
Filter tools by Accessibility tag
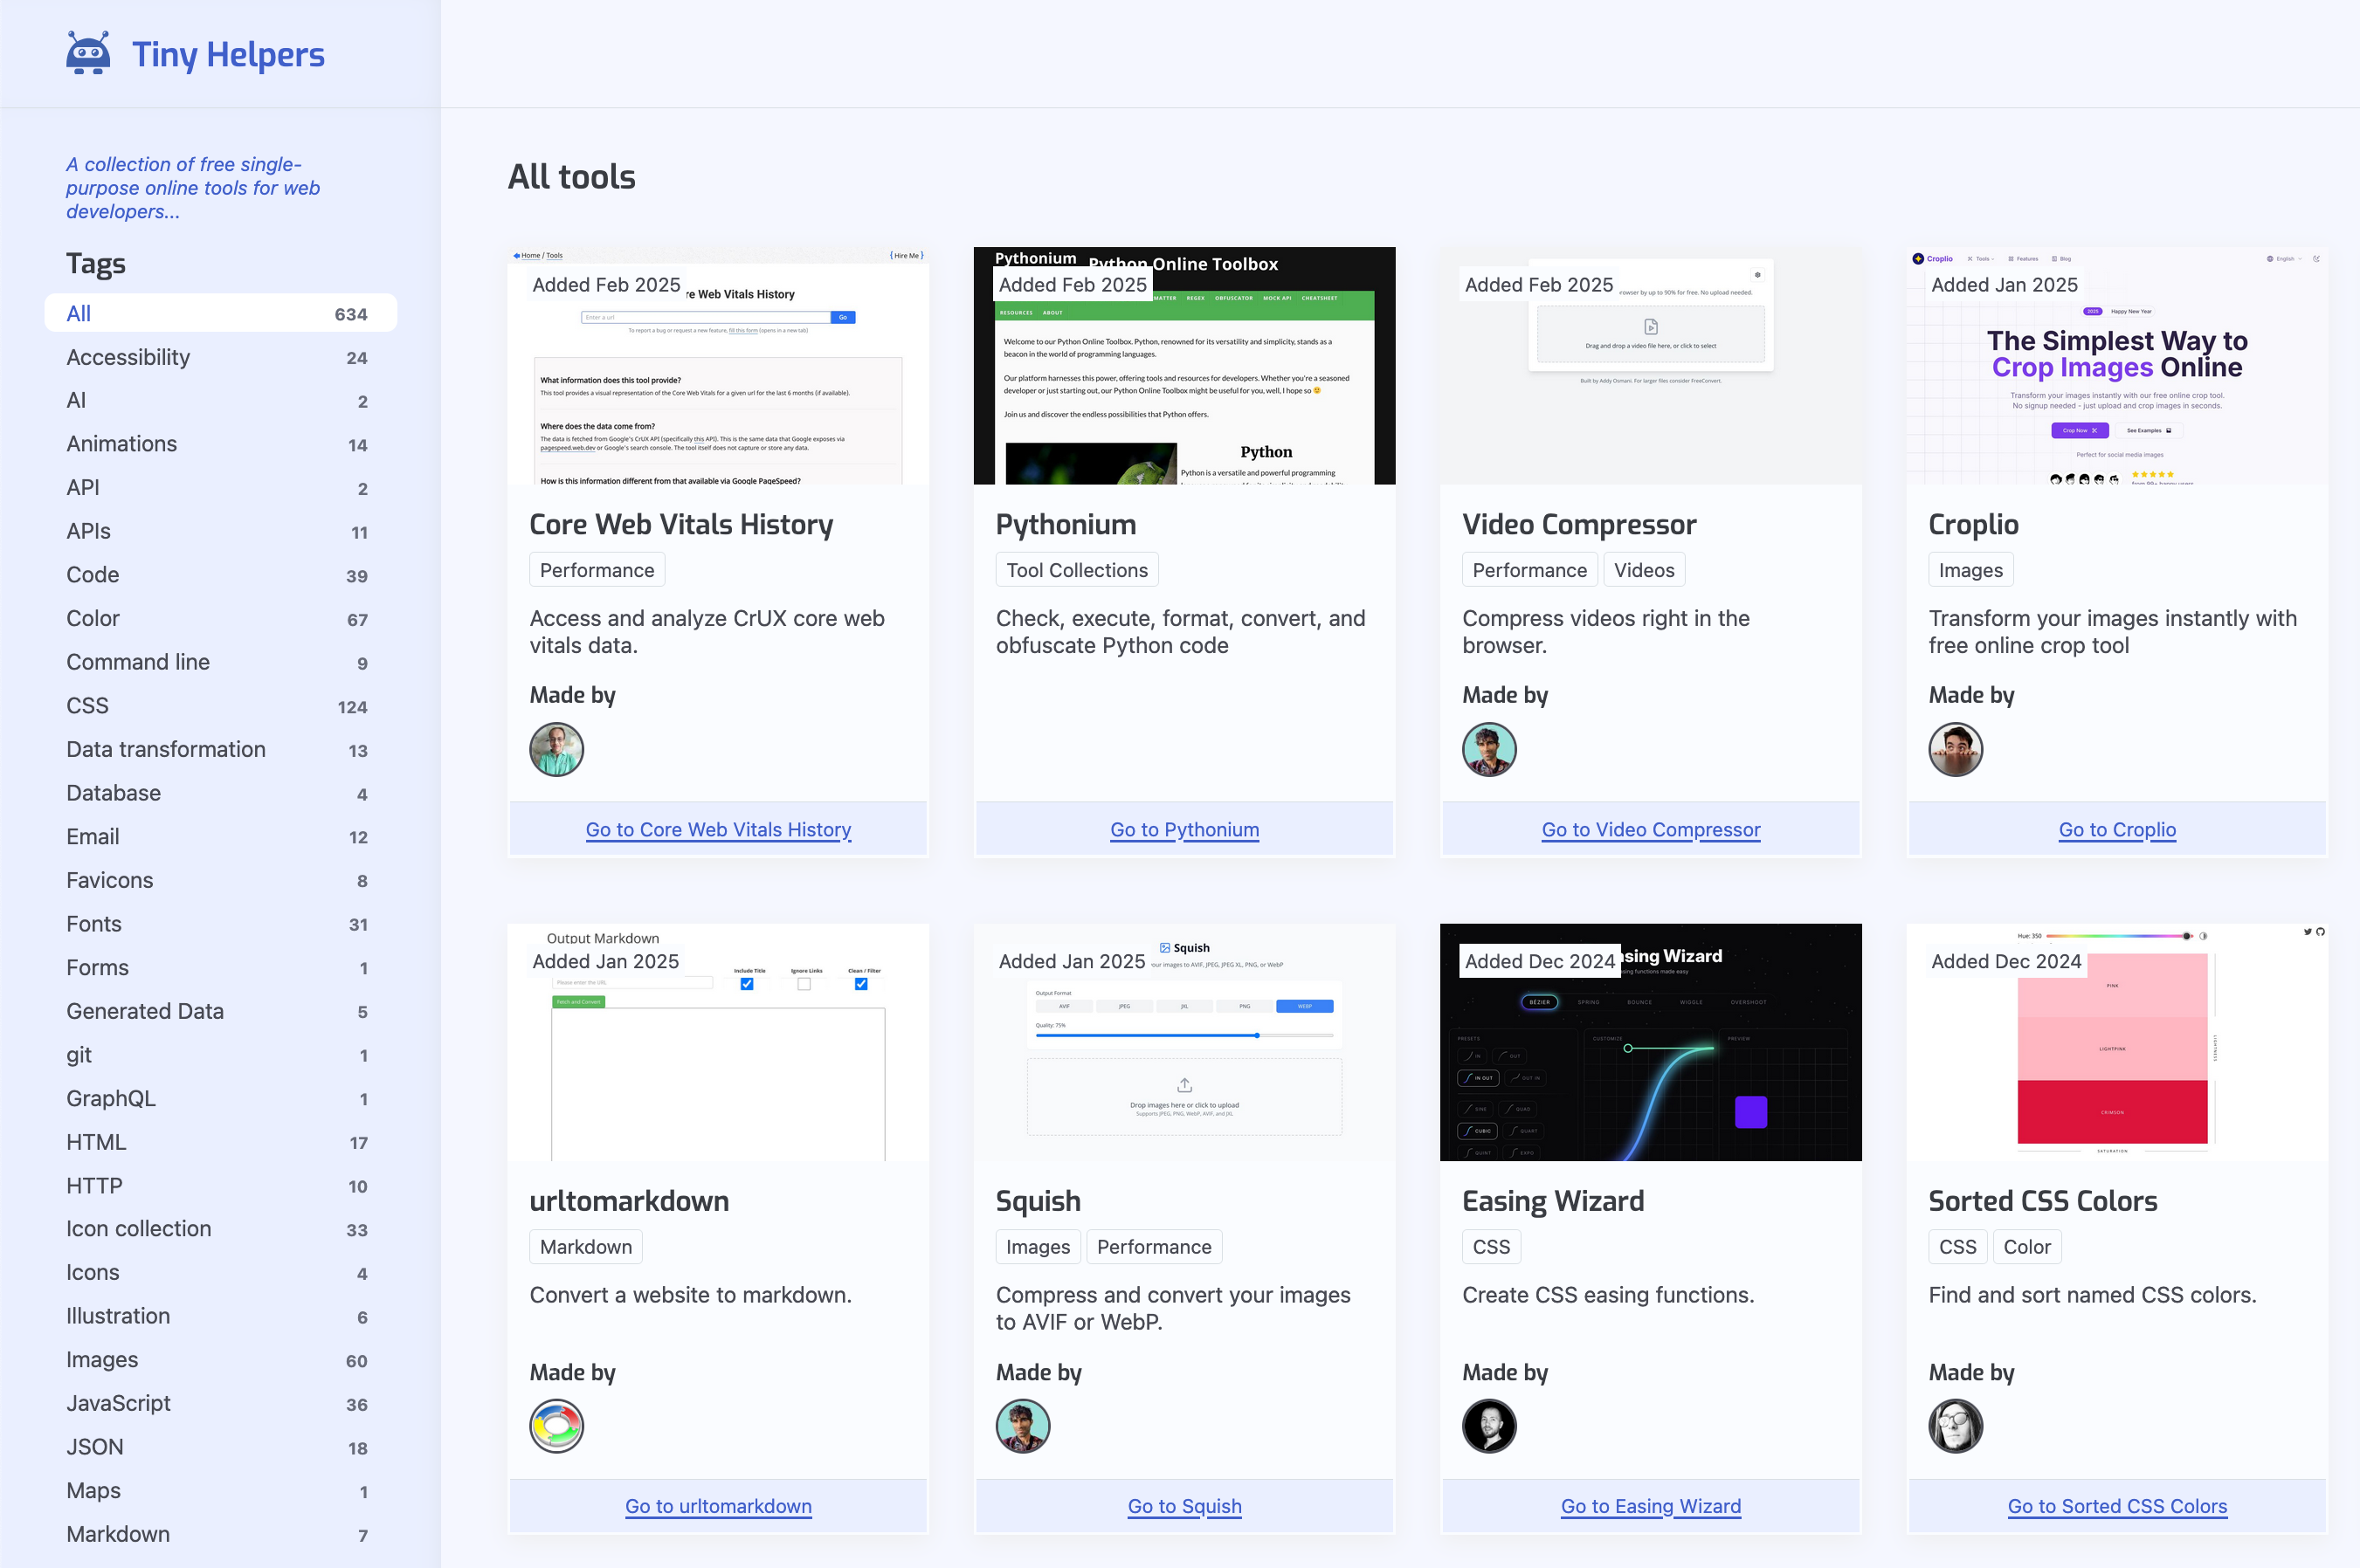pos(220,357)
